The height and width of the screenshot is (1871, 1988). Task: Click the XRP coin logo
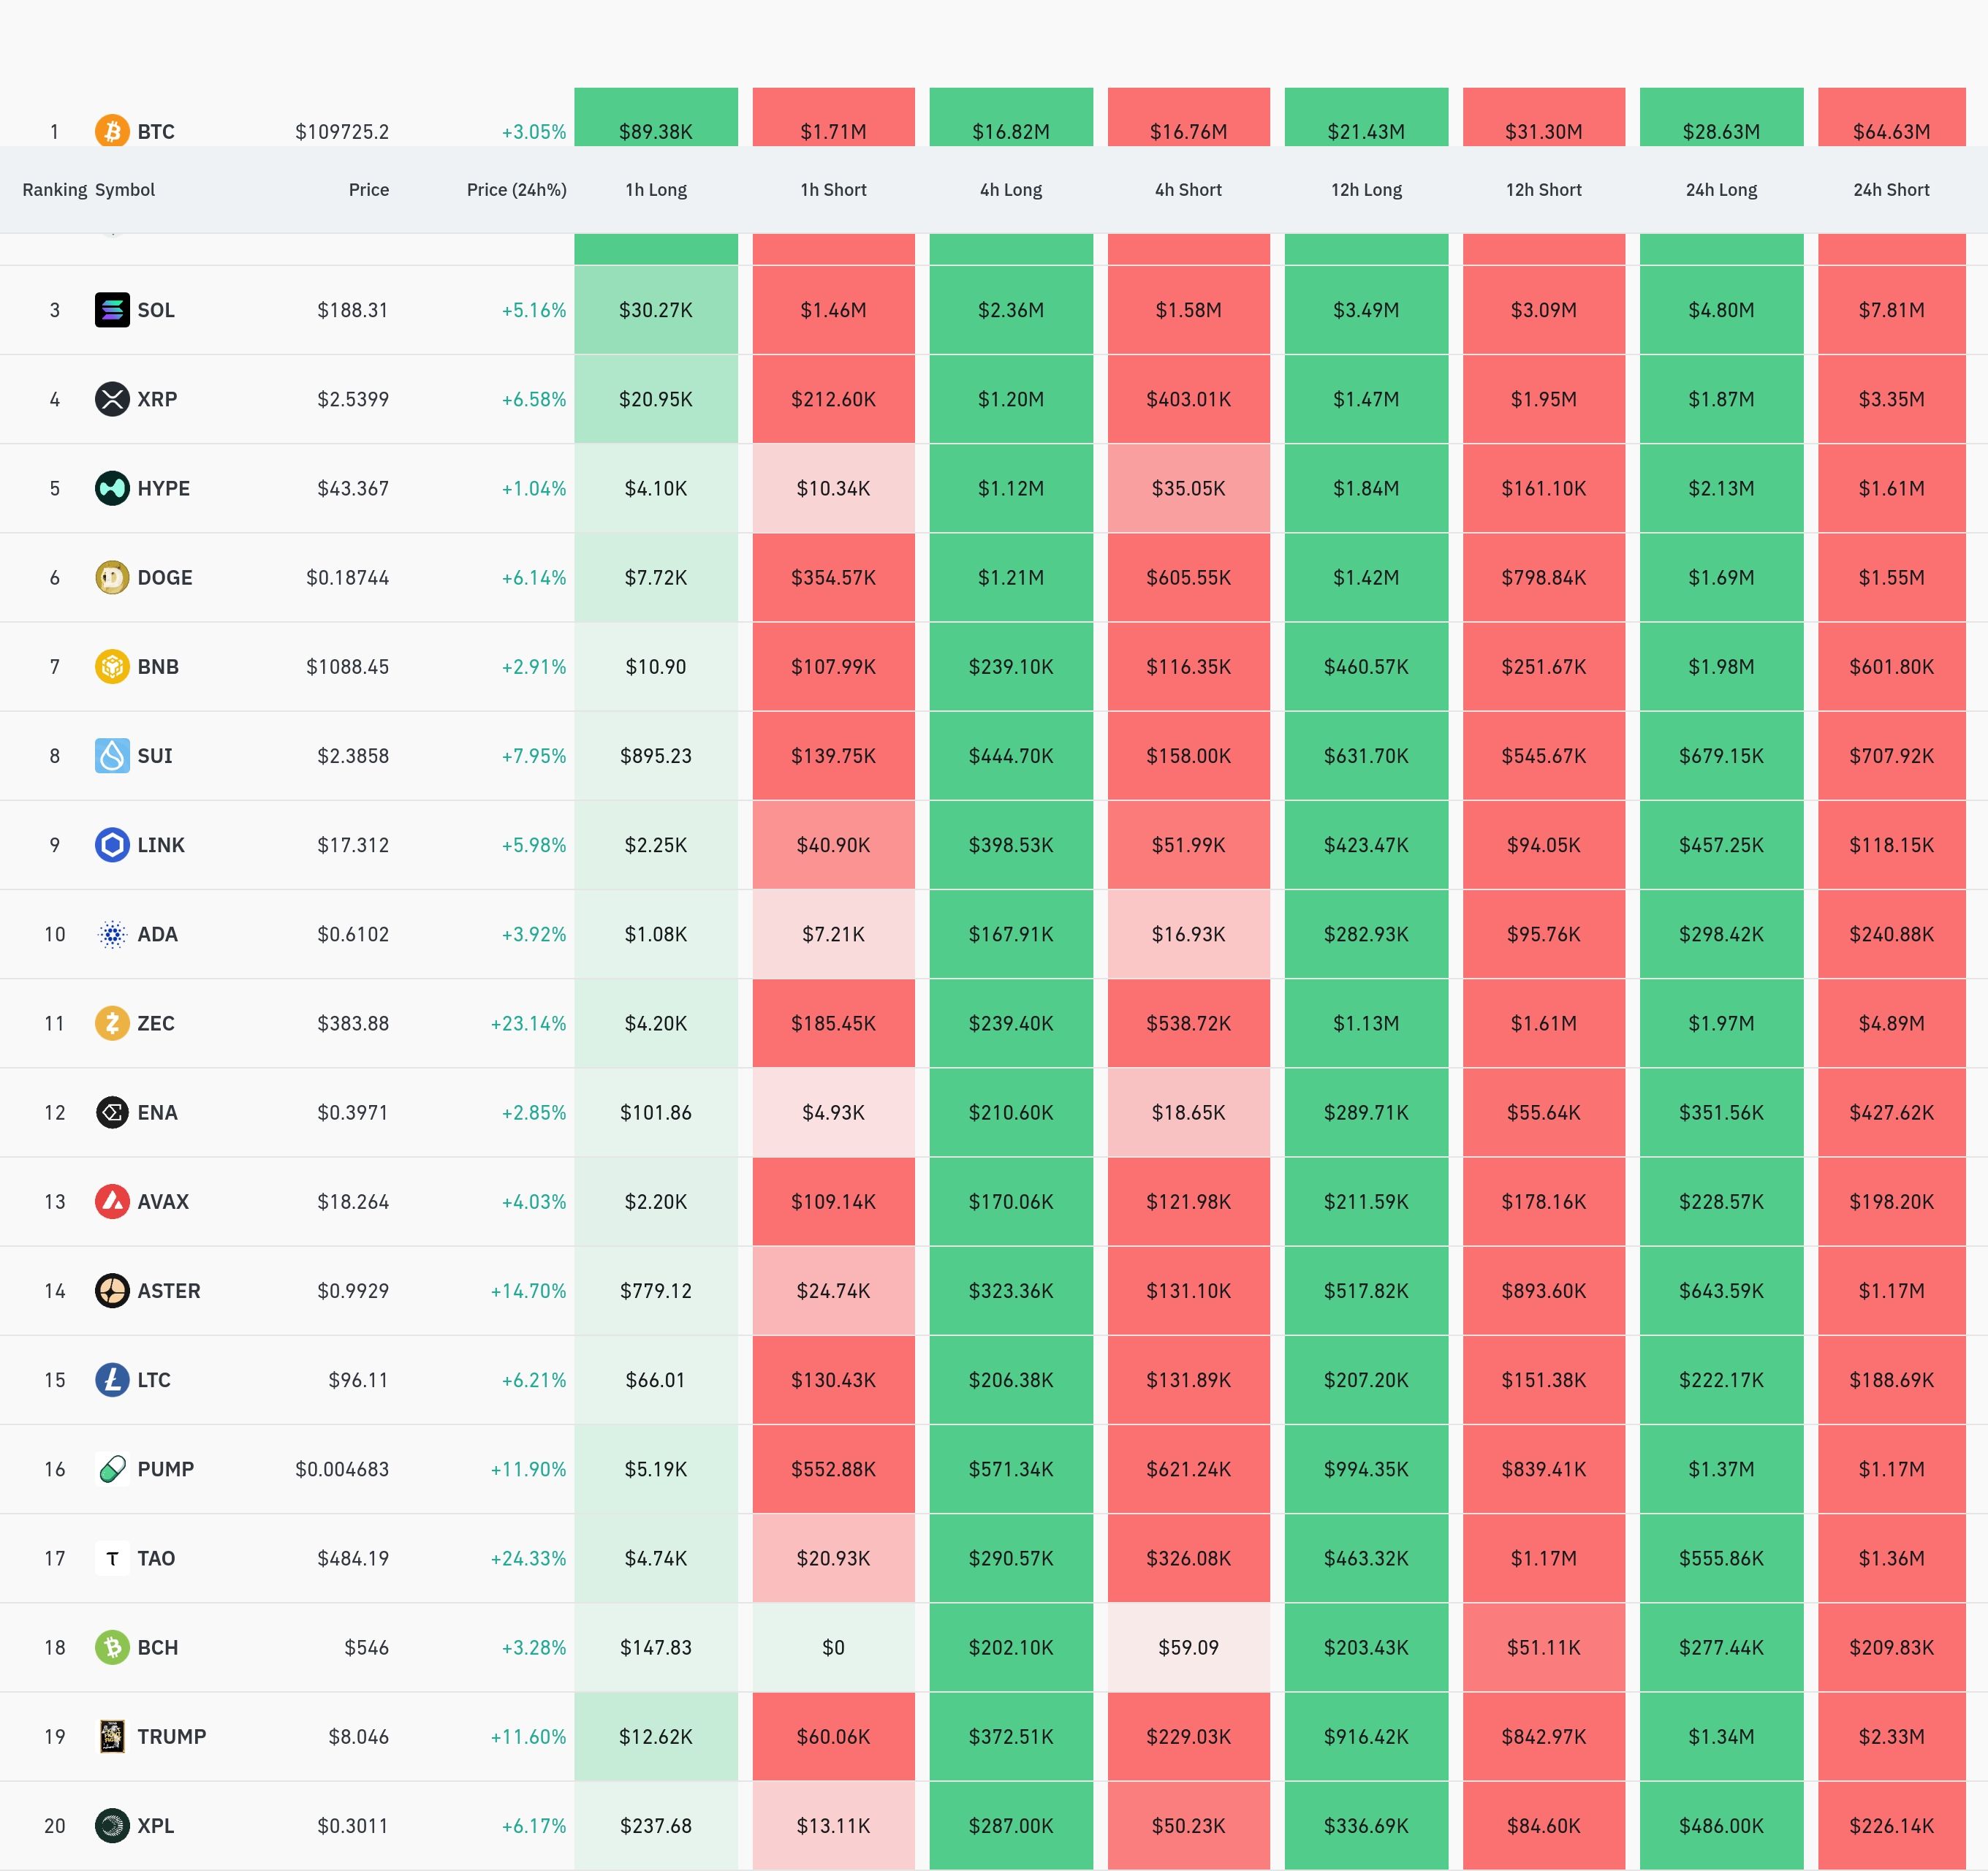tap(112, 399)
